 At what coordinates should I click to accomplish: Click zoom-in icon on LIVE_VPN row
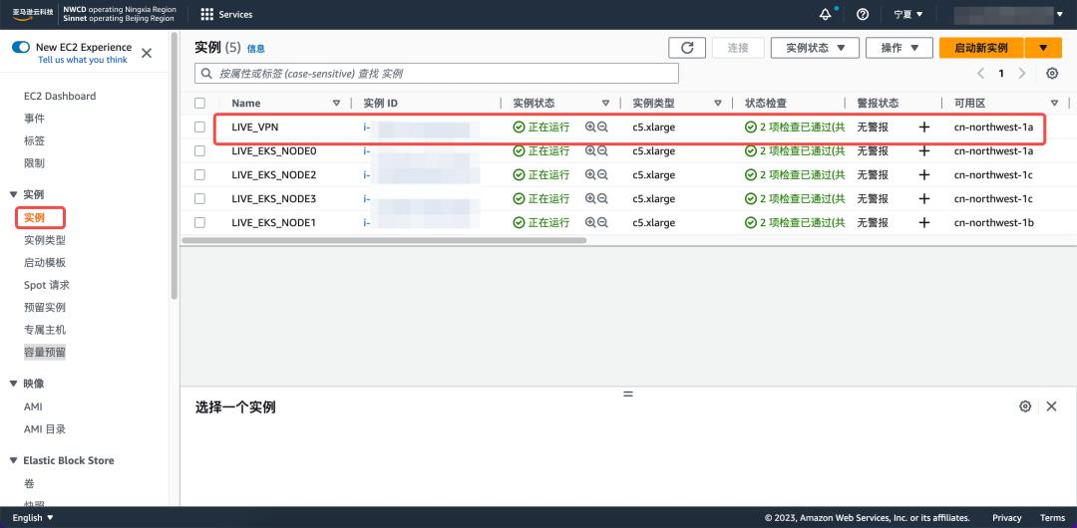pyautogui.click(x=590, y=128)
